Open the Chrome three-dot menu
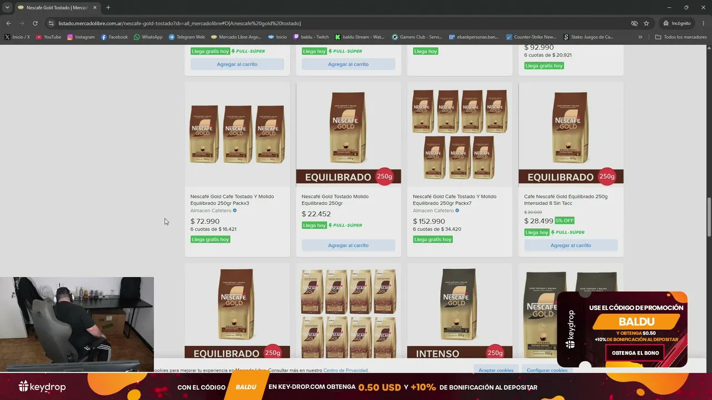Image resolution: width=712 pixels, height=400 pixels. (703, 23)
